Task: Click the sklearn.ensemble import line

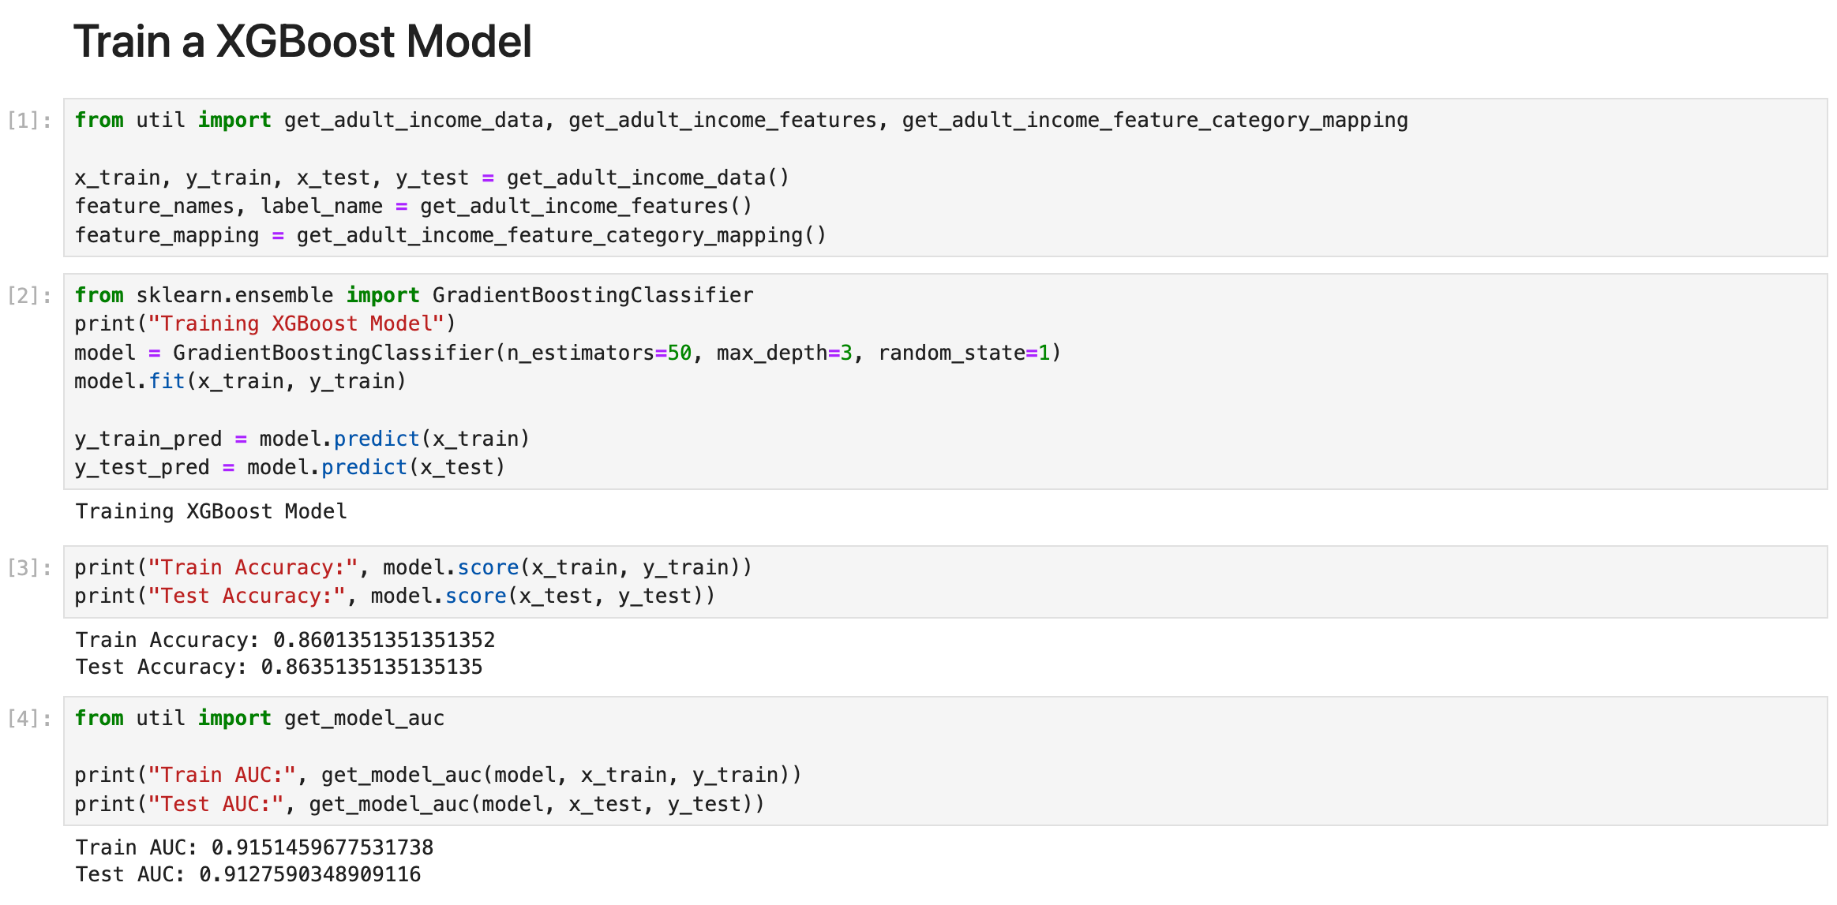Action: [413, 295]
